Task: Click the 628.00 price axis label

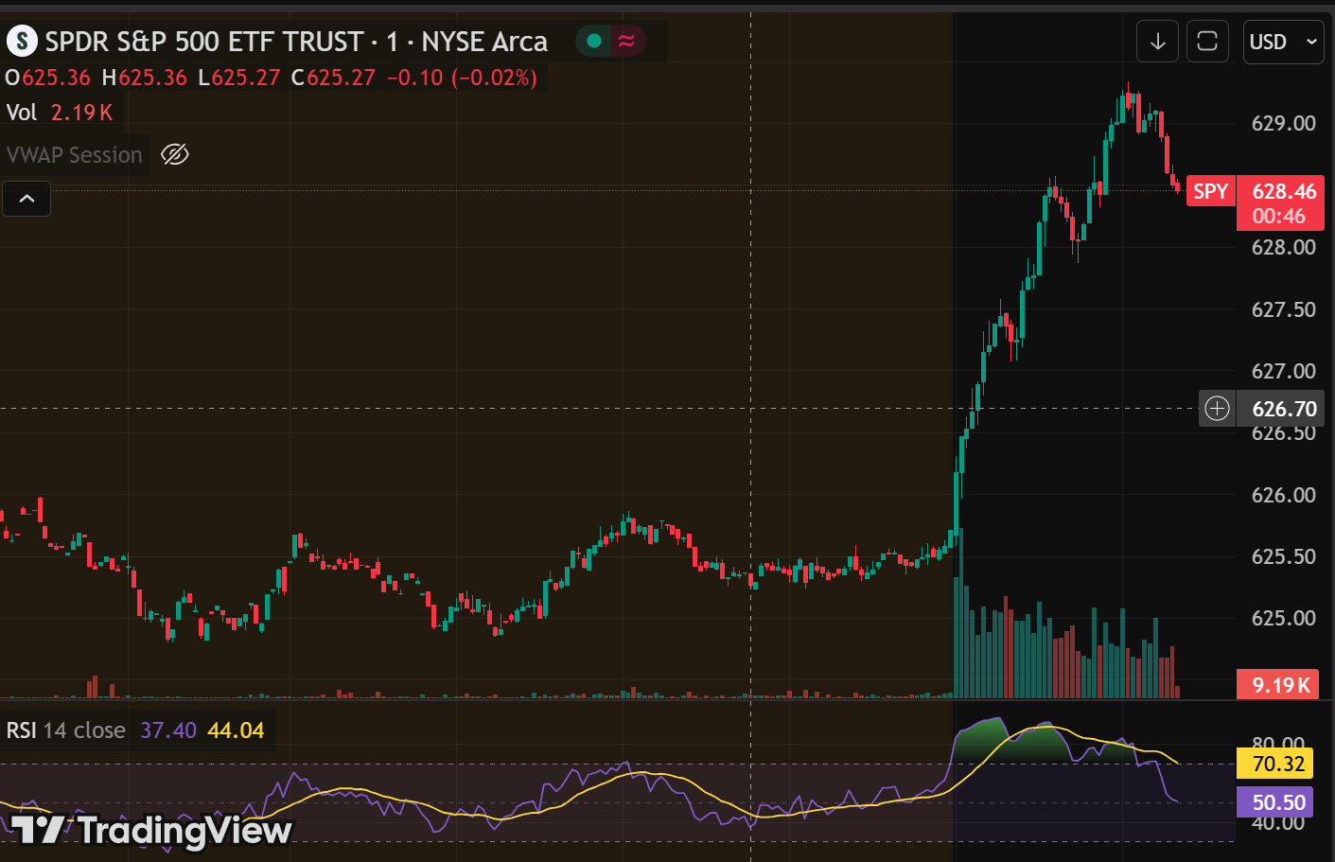Action: pos(1283,247)
